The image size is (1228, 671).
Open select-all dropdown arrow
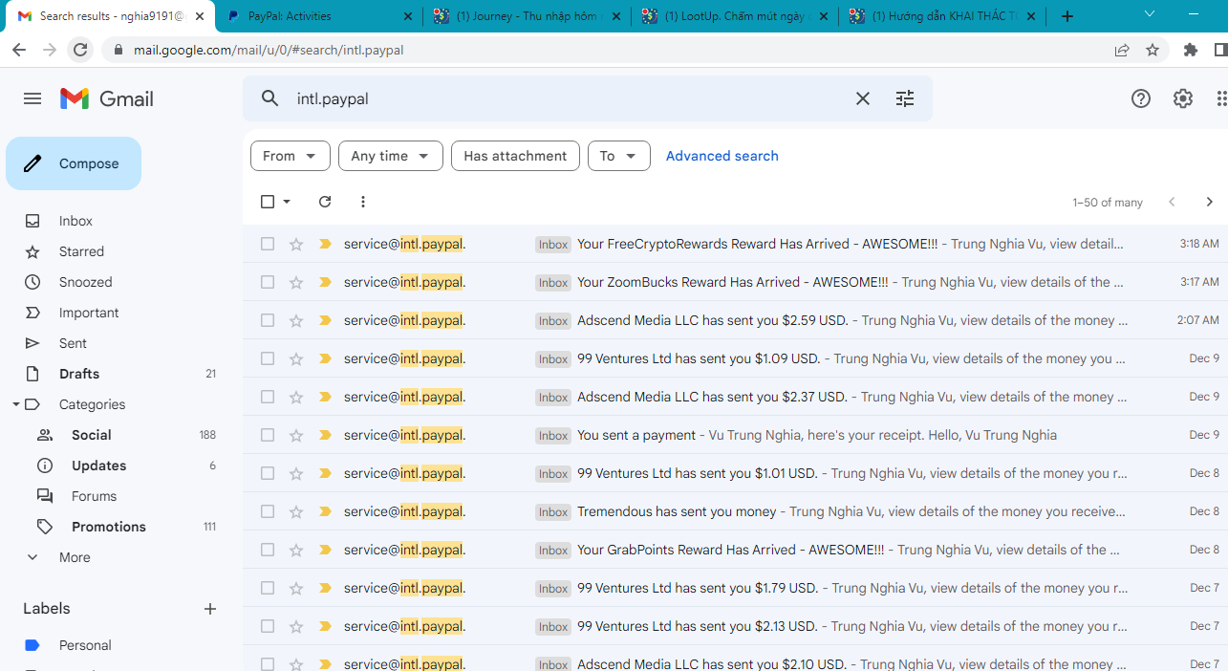pos(287,202)
